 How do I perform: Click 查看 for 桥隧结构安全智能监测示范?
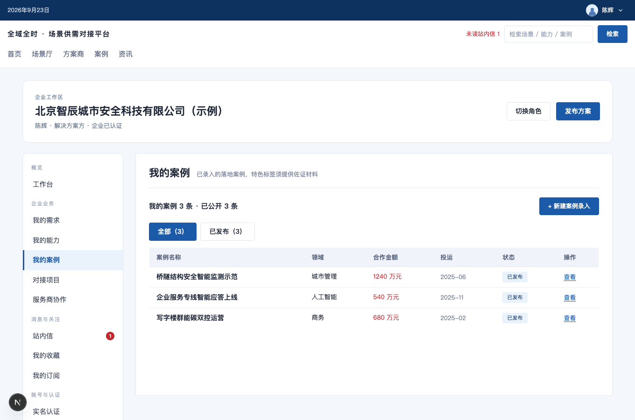[x=570, y=277]
